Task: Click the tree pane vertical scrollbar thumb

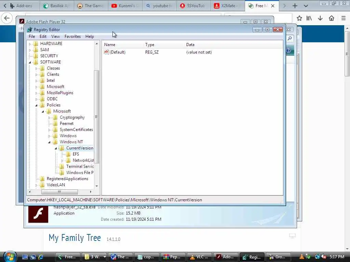Action: [x=96, y=117]
